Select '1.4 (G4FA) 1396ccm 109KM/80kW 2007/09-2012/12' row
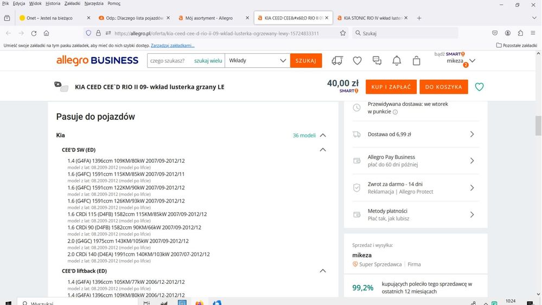542x305 pixels. coord(126,161)
